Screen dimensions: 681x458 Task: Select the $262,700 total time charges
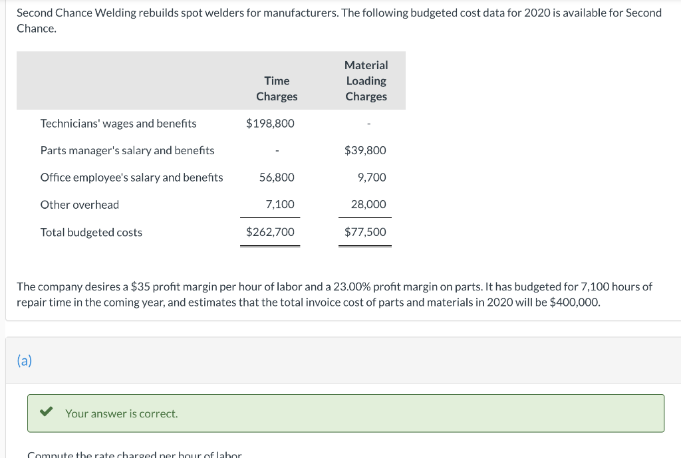[270, 232]
